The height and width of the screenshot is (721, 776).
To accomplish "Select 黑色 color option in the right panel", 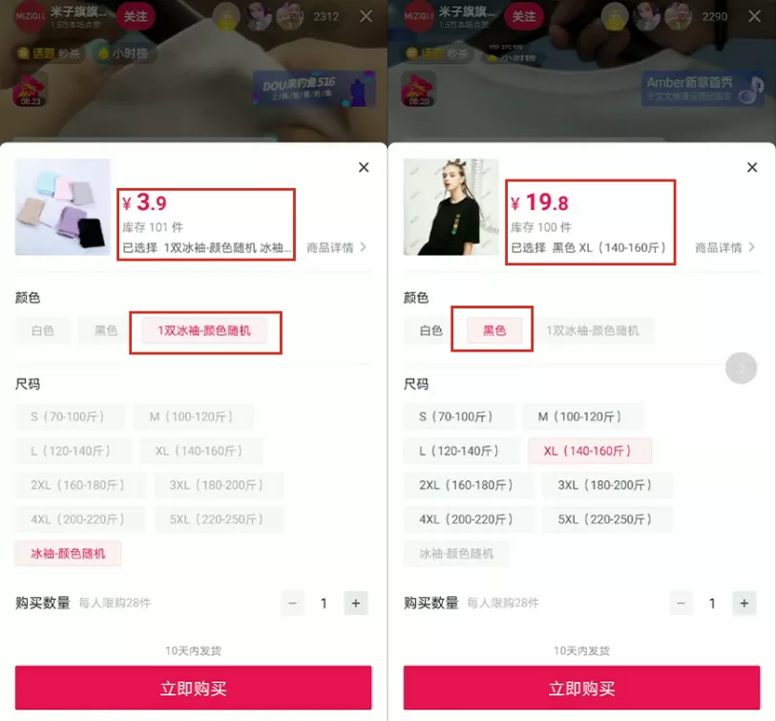I will click(x=493, y=330).
